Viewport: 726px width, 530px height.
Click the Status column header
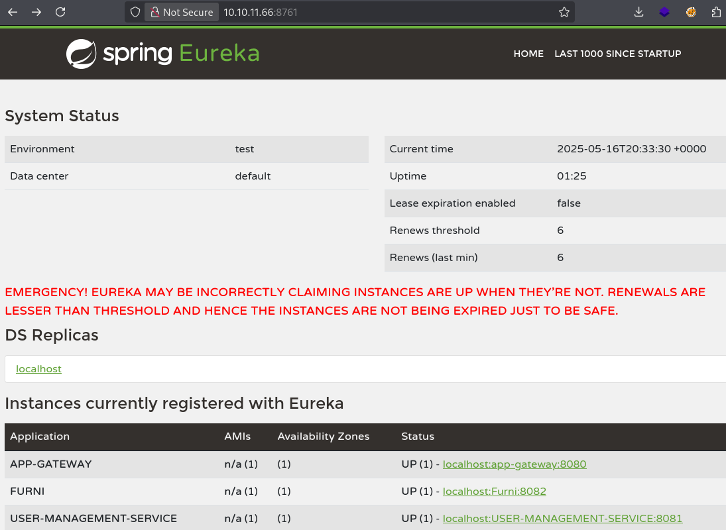(418, 437)
